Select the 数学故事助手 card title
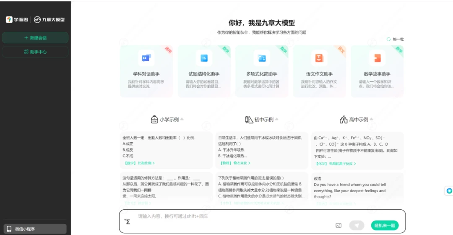Image resolution: width=453 pixels, height=235 pixels. pyautogui.click(x=377, y=74)
